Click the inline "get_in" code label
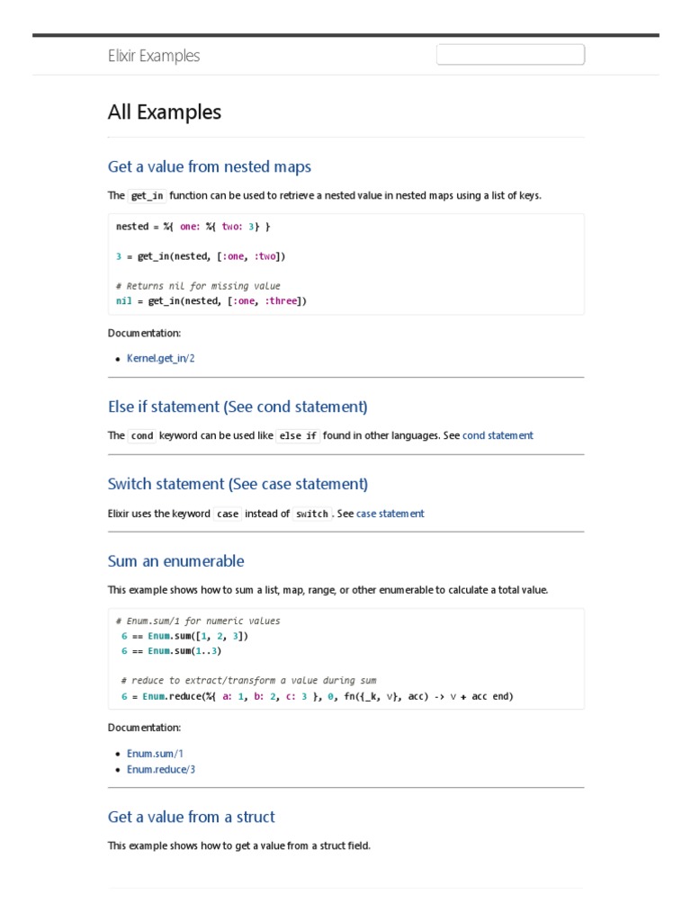The image size is (691, 921). pos(148,196)
